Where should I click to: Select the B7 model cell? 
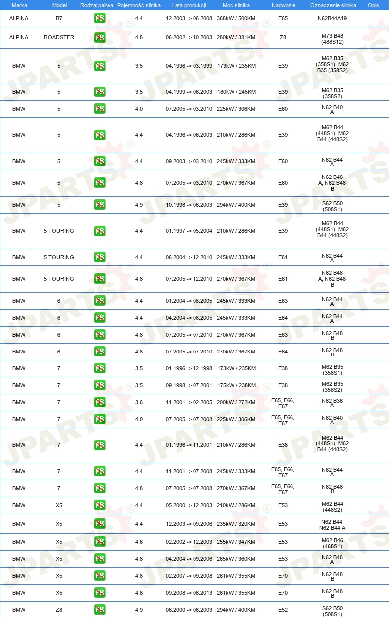click(59, 18)
